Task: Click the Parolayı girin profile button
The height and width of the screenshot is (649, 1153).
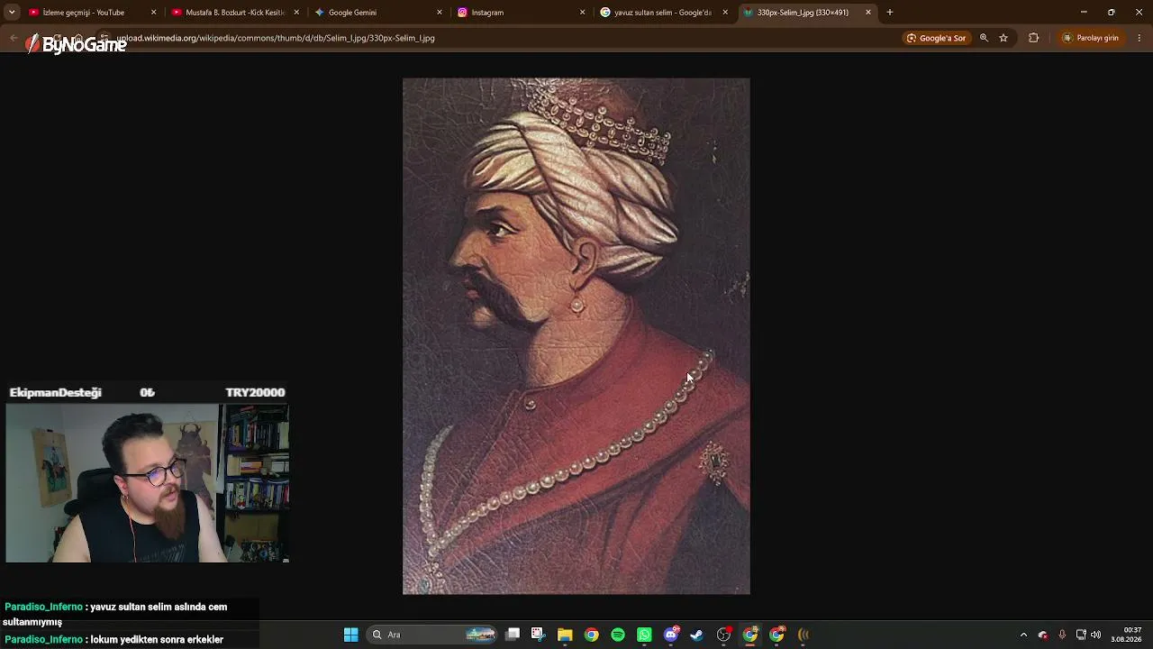Action: point(1091,38)
